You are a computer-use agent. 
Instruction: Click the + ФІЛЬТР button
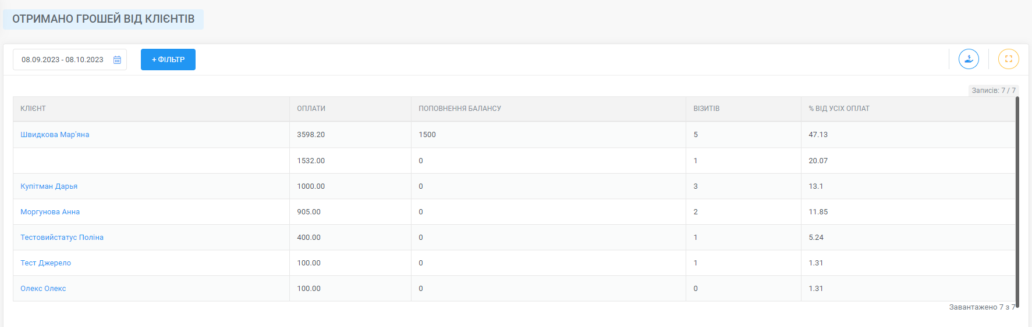coord(168,59)
